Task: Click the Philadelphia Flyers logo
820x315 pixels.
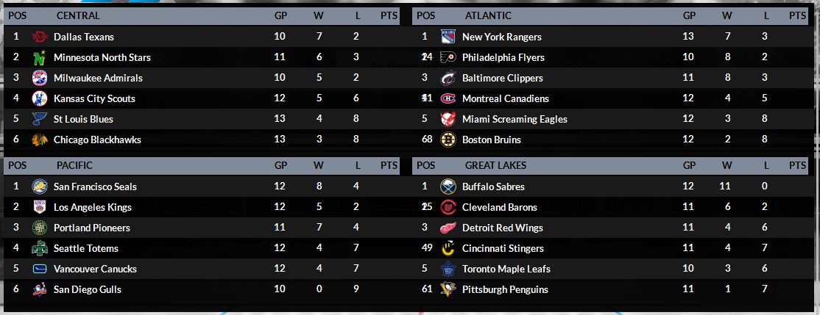Action: click(448, 57)
